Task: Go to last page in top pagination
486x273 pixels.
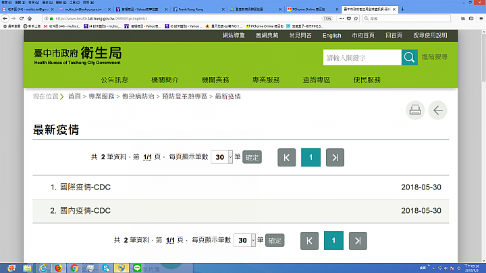Action: [x=335, y=157]
